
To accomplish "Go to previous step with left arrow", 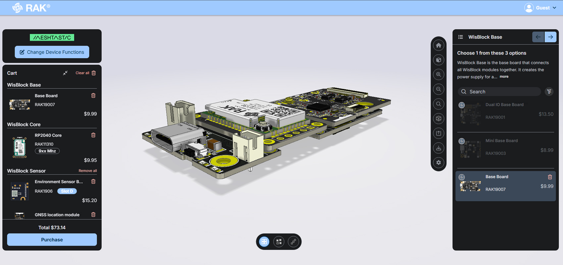I will click(x=538, y=37).
